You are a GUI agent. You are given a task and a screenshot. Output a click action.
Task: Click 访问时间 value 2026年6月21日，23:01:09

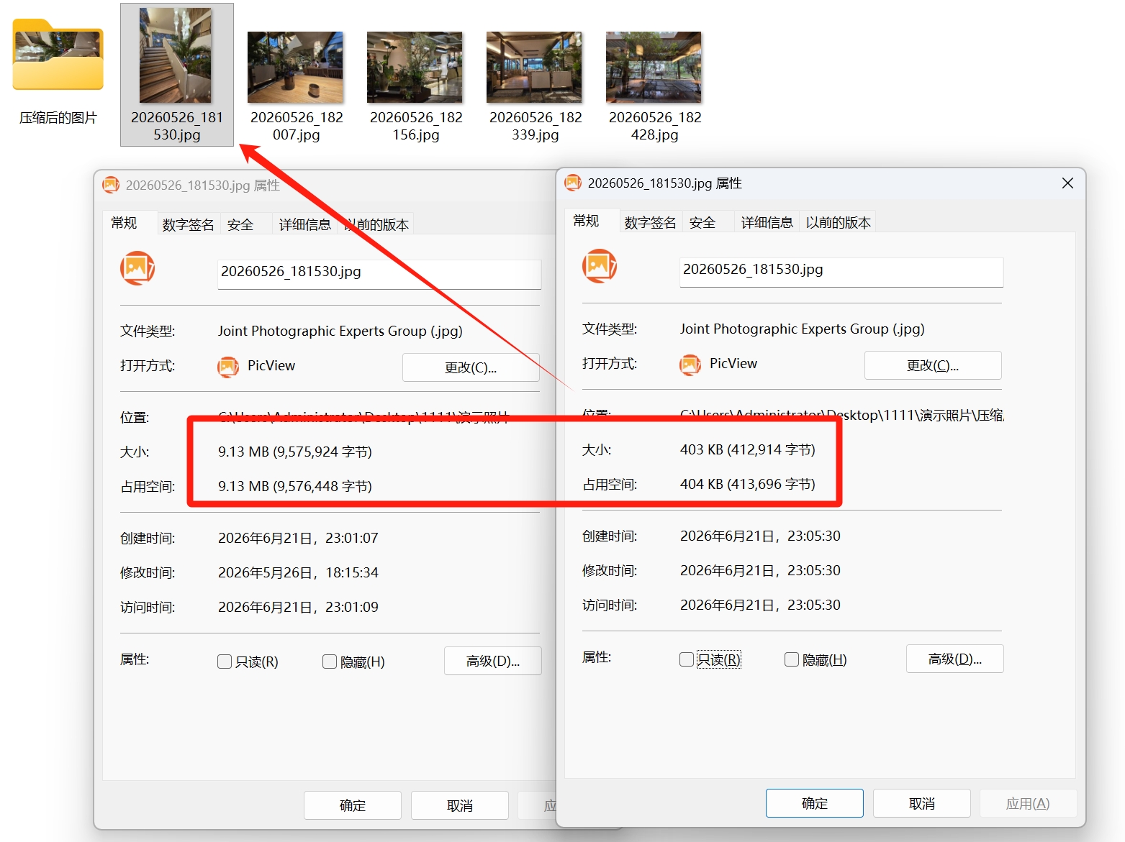[298, 607]
